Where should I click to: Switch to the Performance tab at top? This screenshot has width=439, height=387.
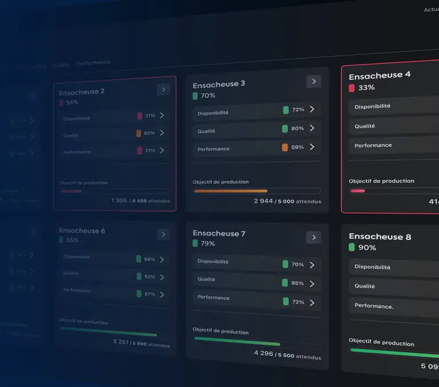point(94,62)
